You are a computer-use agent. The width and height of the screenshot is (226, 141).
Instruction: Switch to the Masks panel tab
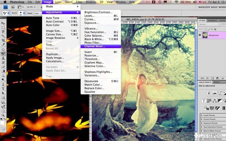coord(216,82)
